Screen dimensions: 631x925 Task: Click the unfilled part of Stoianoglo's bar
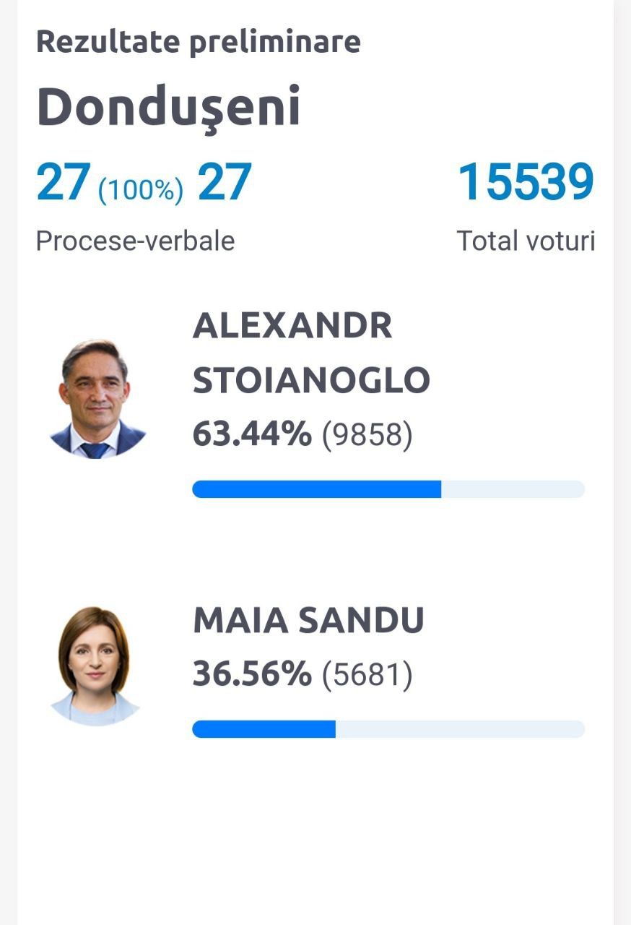point(513,489)
